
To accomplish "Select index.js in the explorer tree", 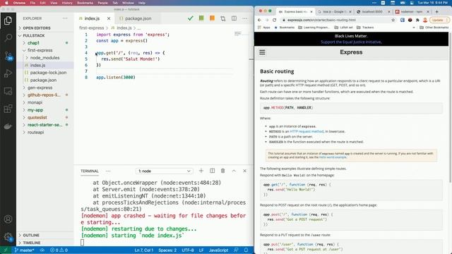I will pos(37,65).
